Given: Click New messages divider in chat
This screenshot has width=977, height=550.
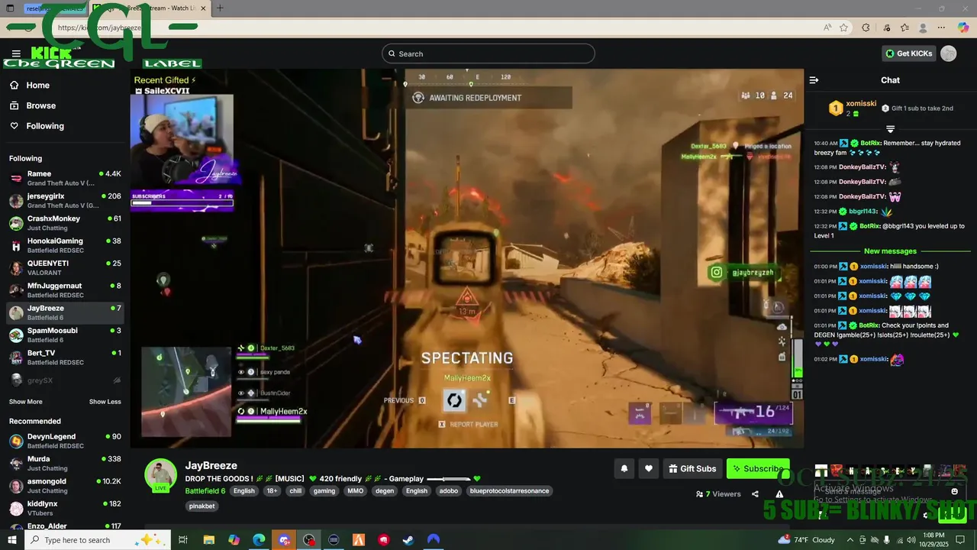Looking at the screenshot, I should (890, 251).
